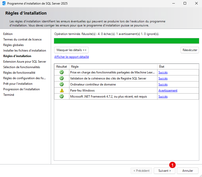The height and width of the screenshot is (177, 202).
Task: Click green check icon for Machine Learning rule
Action: pos(62,72)
